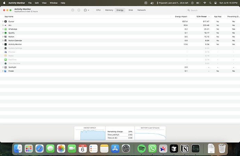
Task: Expand the Activity Monitor process row
Action: pos(3,44)
